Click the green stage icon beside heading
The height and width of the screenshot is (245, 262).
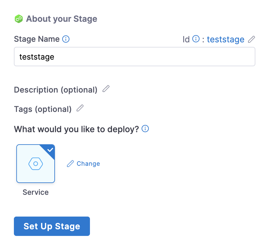(x=19, y=19)
